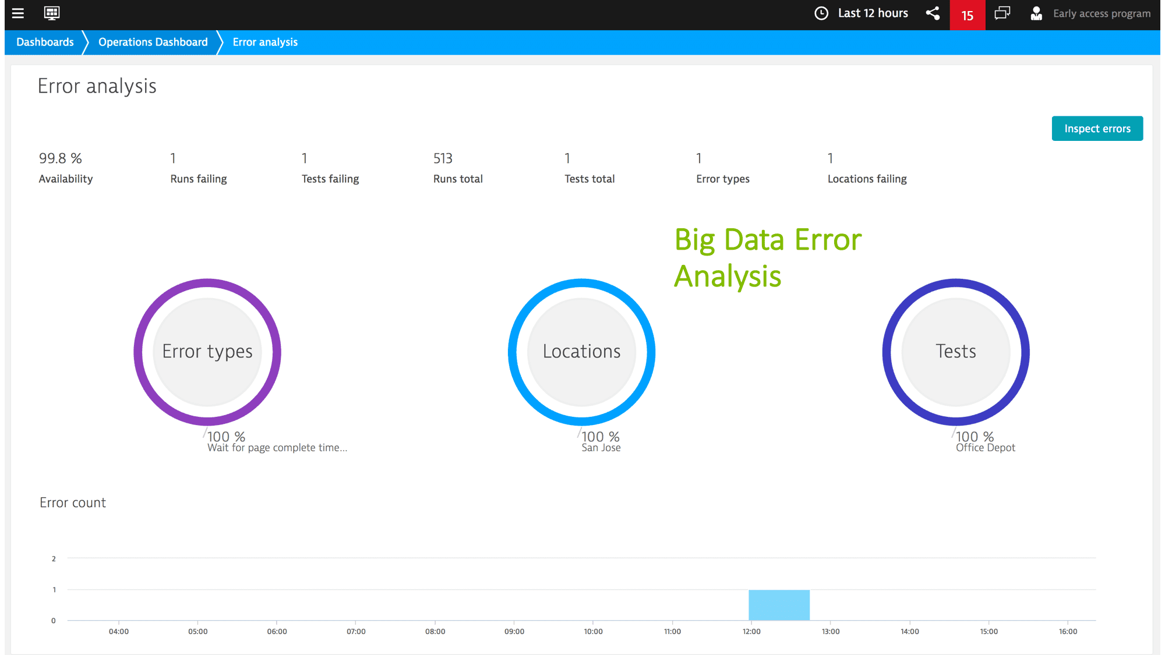Click the Inspect errors button
Image resolution: width=1165 pixels, height=655 pixels.
coord(1097,129)
